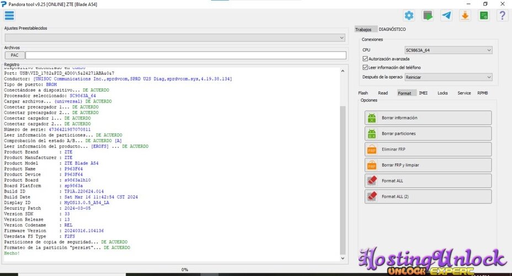
Task: Click the Tipo de puerto BROM value
Action: [x=51, y=84]
